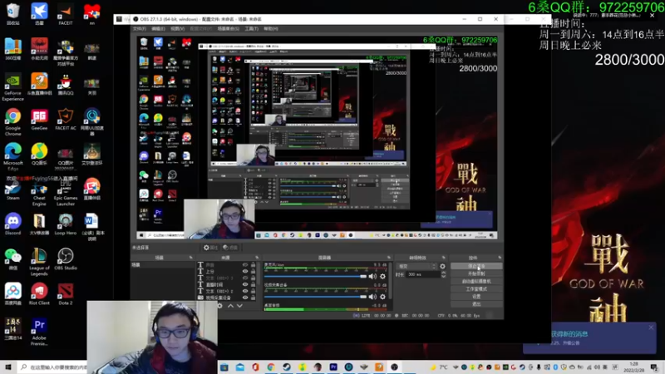The width and height of the screenshot is (665, 374).
Task: Open Epic Games Launcher icon
Action: 66,192
